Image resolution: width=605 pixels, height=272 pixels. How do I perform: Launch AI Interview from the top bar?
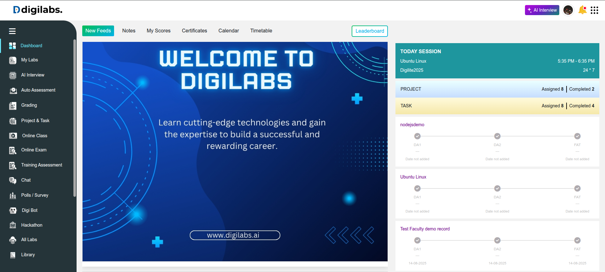pyautogui.click(x=542, y=10)
